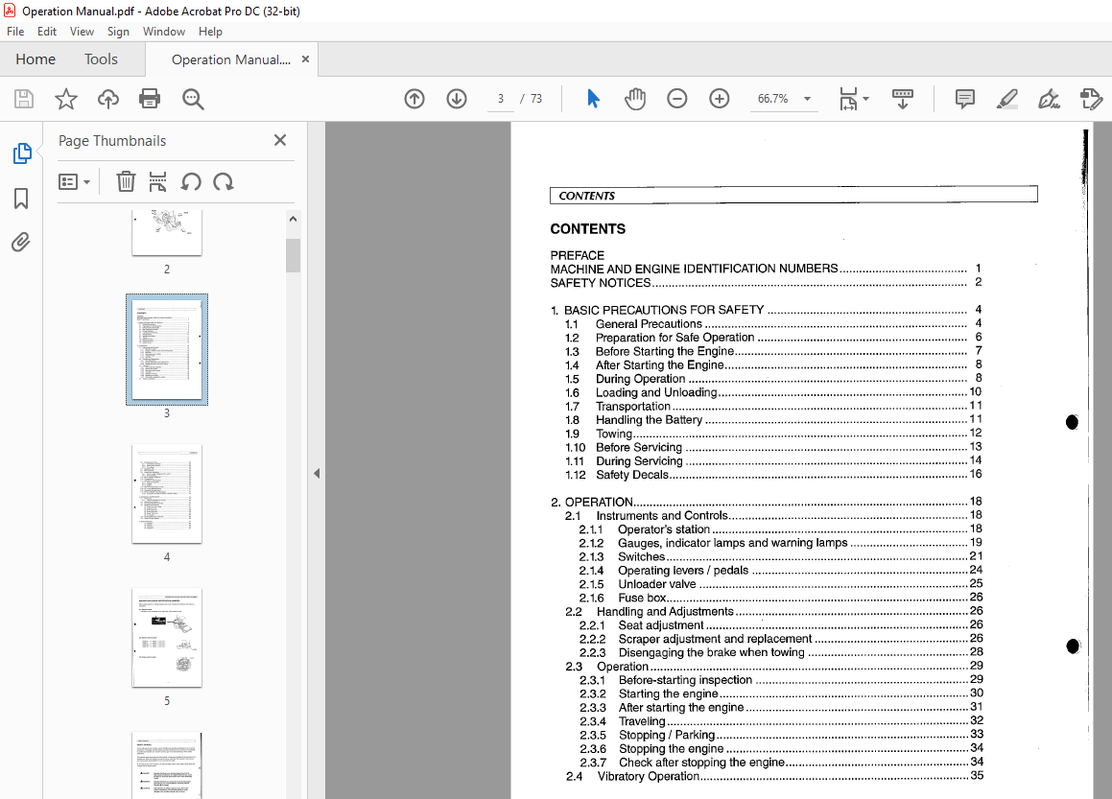Click the thumbnails panel scrollbar handle
1112x799 pixels.
pyautogui.click(x=293, y=255)
